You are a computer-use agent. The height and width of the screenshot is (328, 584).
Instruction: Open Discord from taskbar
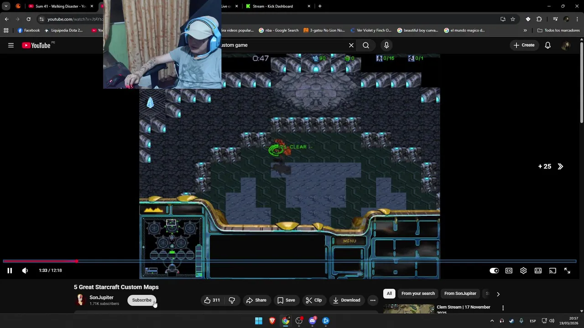pyautogui.click(x=313, y=321)
